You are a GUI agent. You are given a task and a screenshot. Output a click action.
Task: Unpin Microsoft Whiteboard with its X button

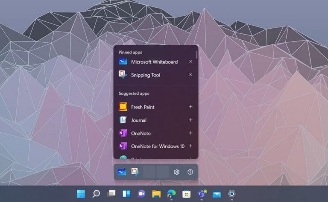point(190,61)
